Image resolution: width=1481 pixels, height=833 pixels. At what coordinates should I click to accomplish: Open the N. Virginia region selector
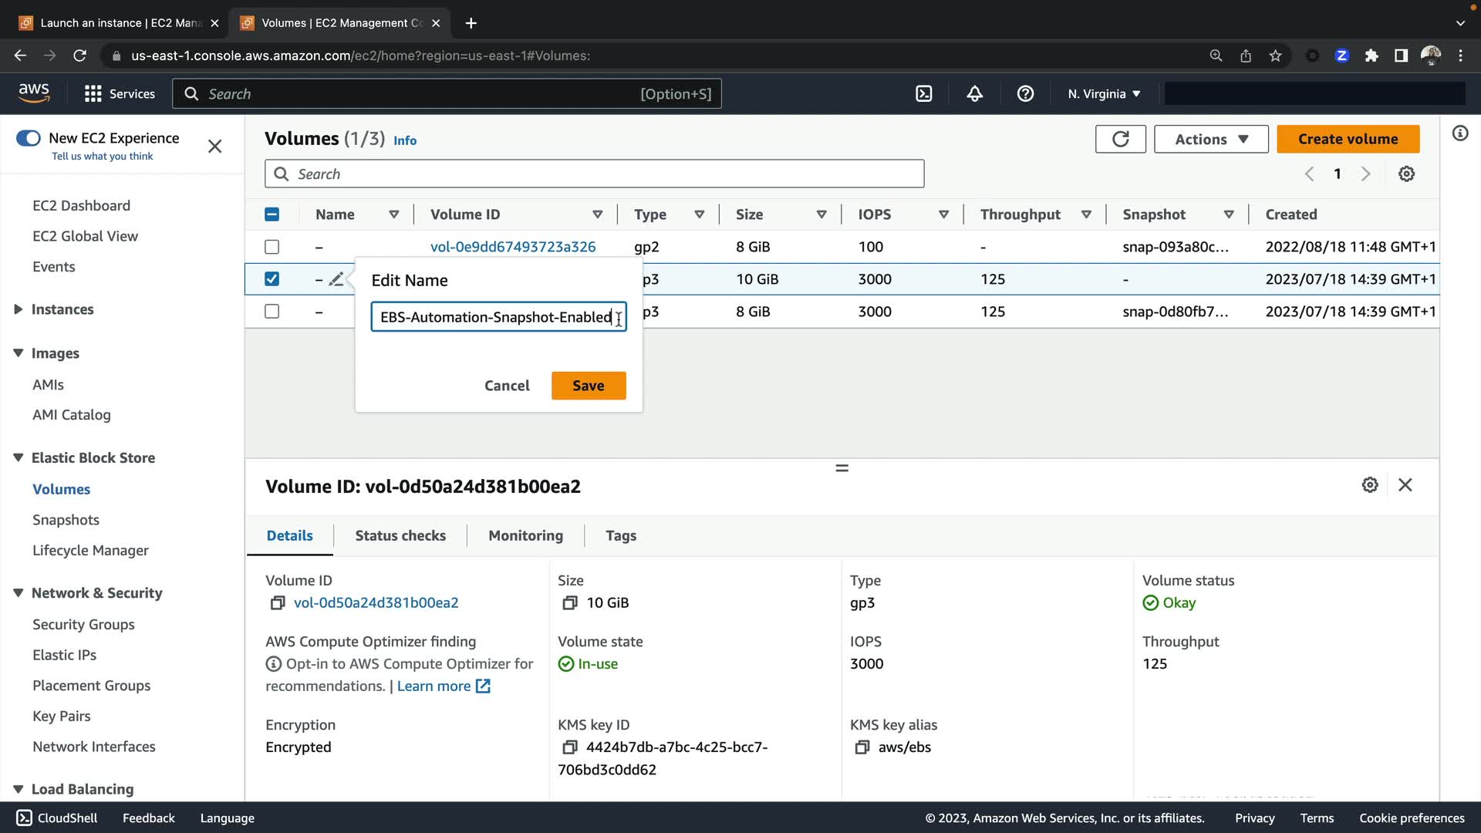pyautogui.click(x=1104, y=94)
